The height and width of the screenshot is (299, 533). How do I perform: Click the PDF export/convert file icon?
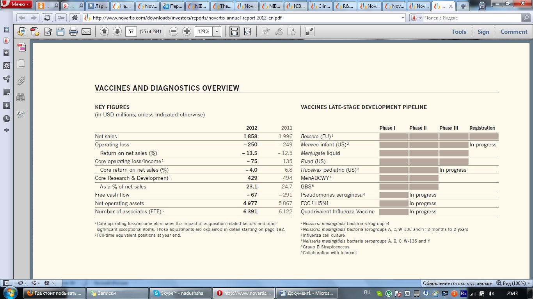[22, 32]
